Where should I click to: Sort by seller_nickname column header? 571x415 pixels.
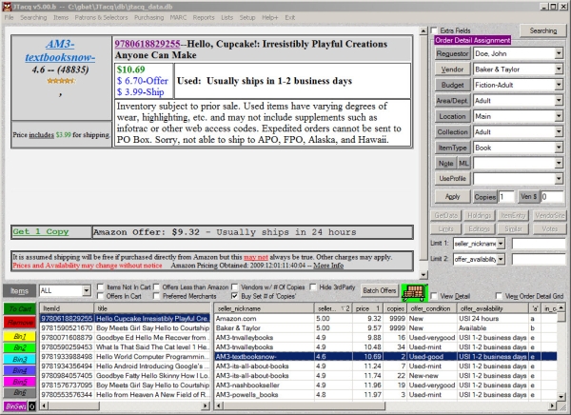click(x=265, y=308)
